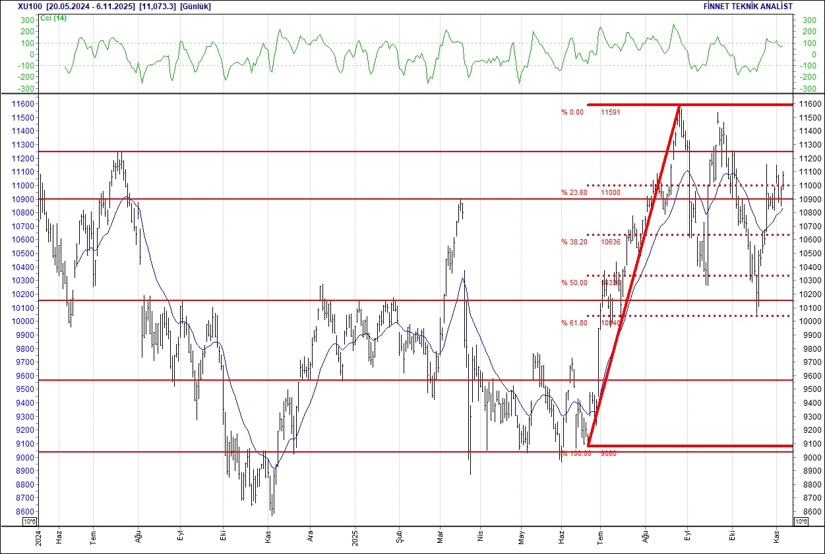Select the % 0.00 Fibonacci label at 11591
The height and width of the screenshot is (554, 825).
[572, 112]
